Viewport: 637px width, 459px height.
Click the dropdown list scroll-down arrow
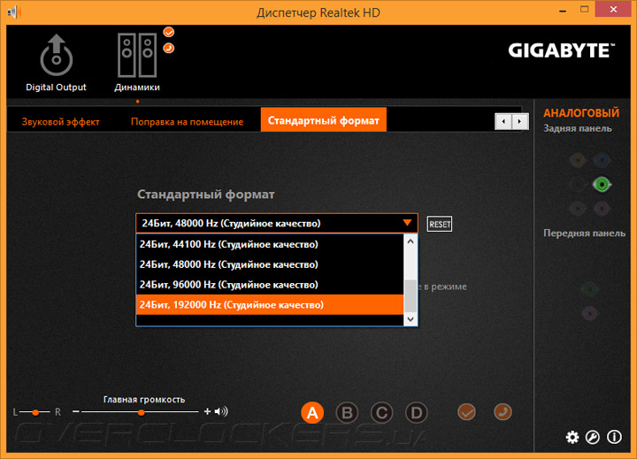(x=411, y=319)
